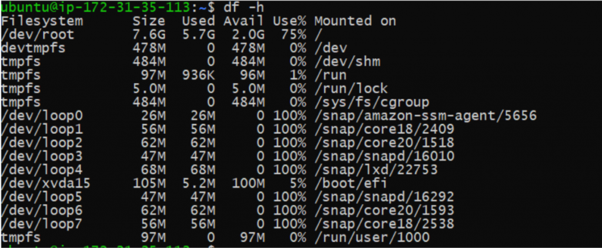Click the /snap/lxd/22753 mount path
The image size is (602, 248).
point(376,170)
